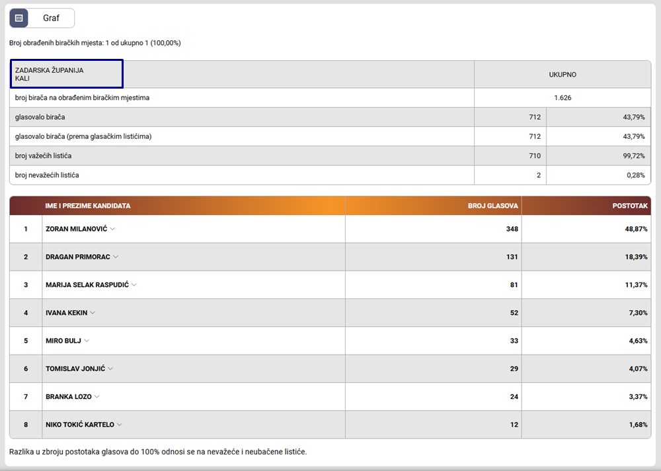Toggle chevron next to Branka Lozo
The height and width of the screenshot is (471, 661).
[x=97, y=397]
